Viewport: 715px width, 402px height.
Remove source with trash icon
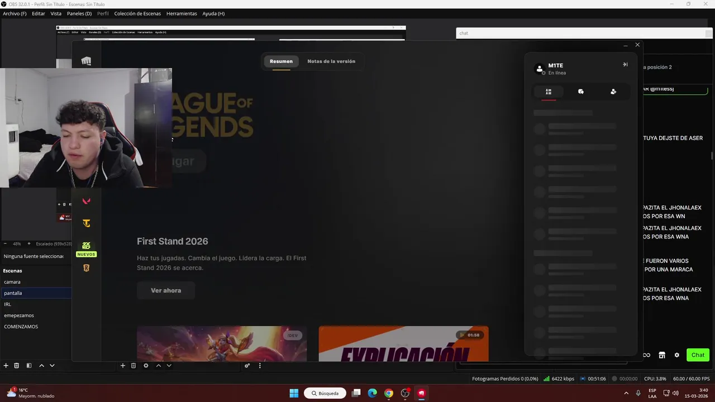[x=134, y=366]
